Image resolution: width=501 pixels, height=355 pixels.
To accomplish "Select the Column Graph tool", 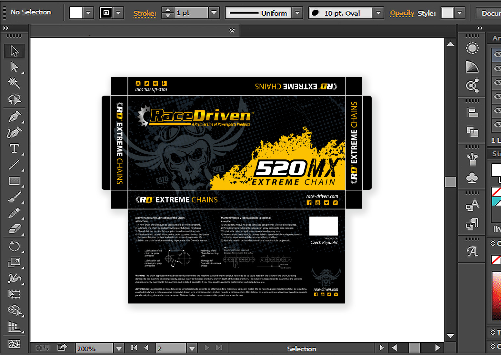I will click(14, 327).
